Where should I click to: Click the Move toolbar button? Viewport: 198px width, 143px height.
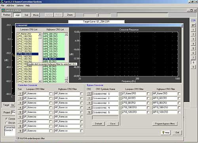(36, 15)
